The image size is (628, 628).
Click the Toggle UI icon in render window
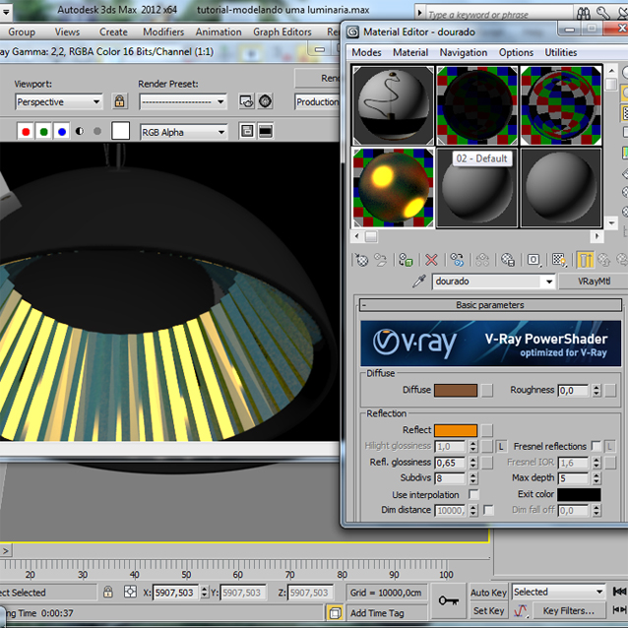tap(266, 131)
